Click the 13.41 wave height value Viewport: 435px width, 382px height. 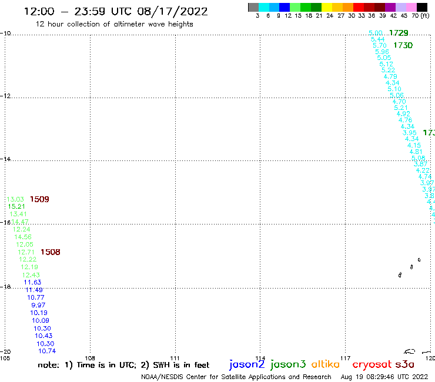[x=18, y=214]
